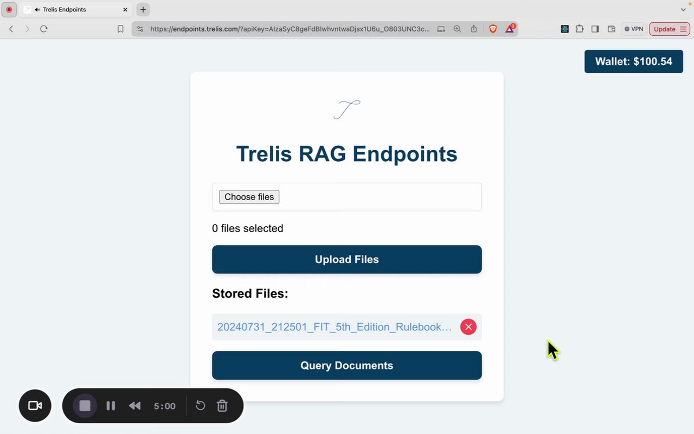Click the Choose files button
The image size is (694, 434).
[249, 197]
